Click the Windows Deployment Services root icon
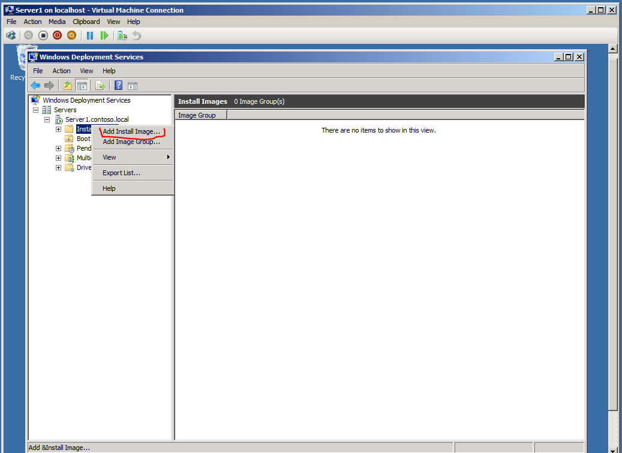The width and height of the screenshot is (622, 453). click(35, 100)
